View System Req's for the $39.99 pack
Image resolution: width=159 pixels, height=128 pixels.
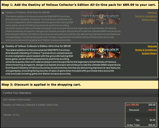tap(149, 20)
